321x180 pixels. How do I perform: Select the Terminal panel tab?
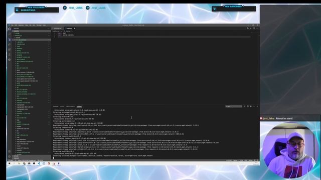point(79,106)
